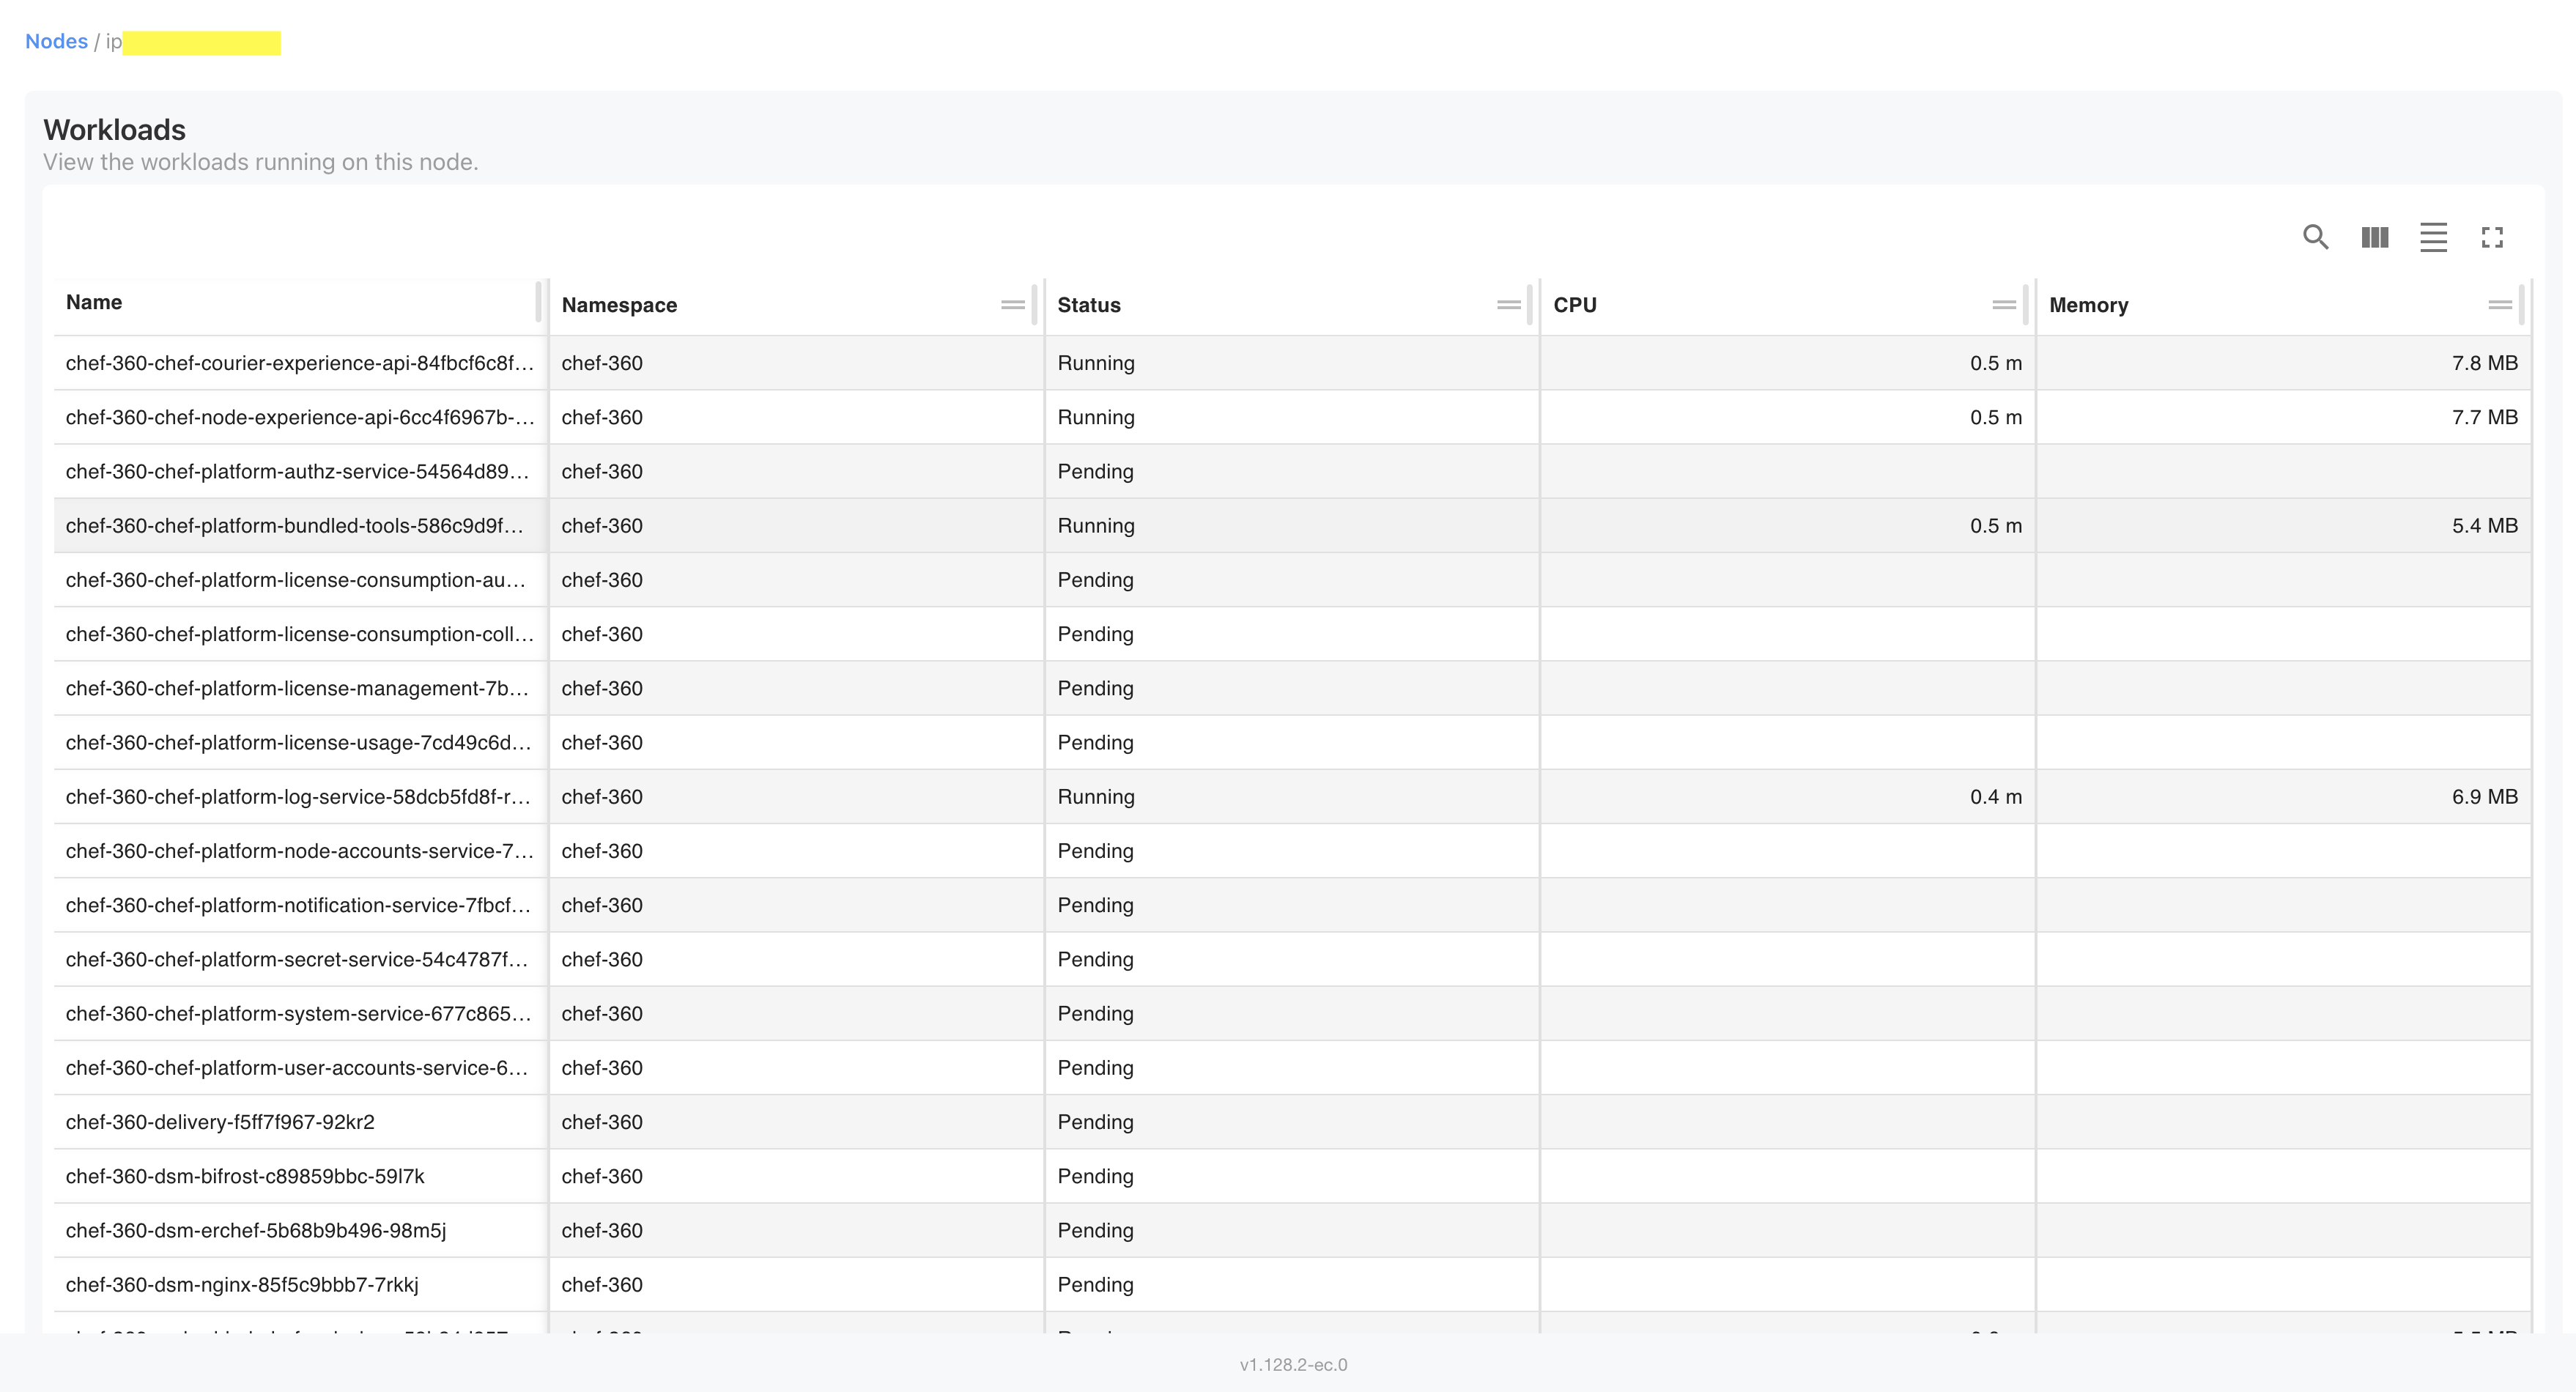Open the chef-360-delivery-f5ff7f967-92kr2 workload
The width and height of the screenshot is (2576, 1392).
(x=220, y=1122)
